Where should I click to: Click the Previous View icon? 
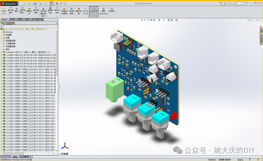tap(148, 20)
